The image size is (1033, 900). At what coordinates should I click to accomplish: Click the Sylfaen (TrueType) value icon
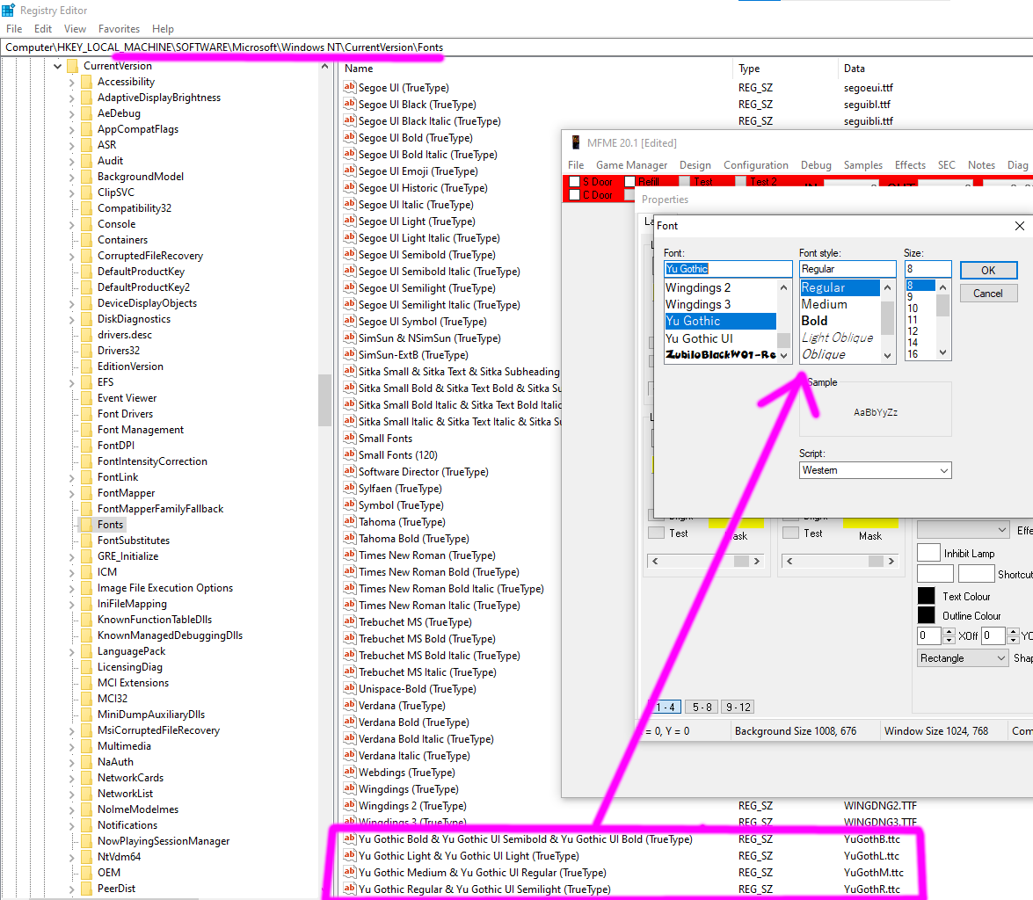349,488
